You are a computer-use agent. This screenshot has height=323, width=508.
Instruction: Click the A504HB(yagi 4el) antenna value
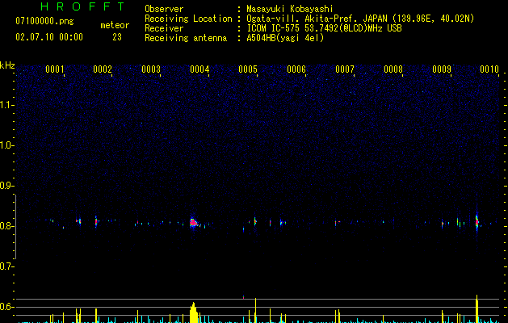point(285,38)
